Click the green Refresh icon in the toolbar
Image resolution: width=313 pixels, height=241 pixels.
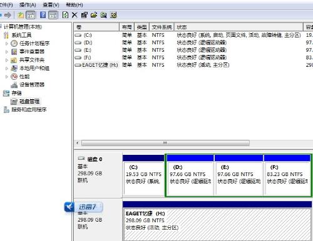(x=65, y=15)
